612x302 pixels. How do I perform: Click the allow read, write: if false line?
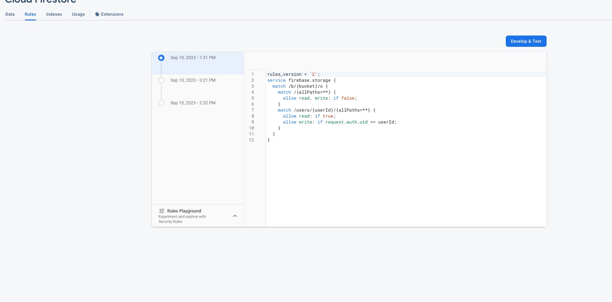[x=320, y=98]
